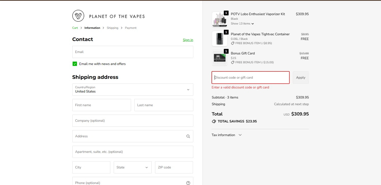
Task: Focus the First name field
Action: click(102, 105)
